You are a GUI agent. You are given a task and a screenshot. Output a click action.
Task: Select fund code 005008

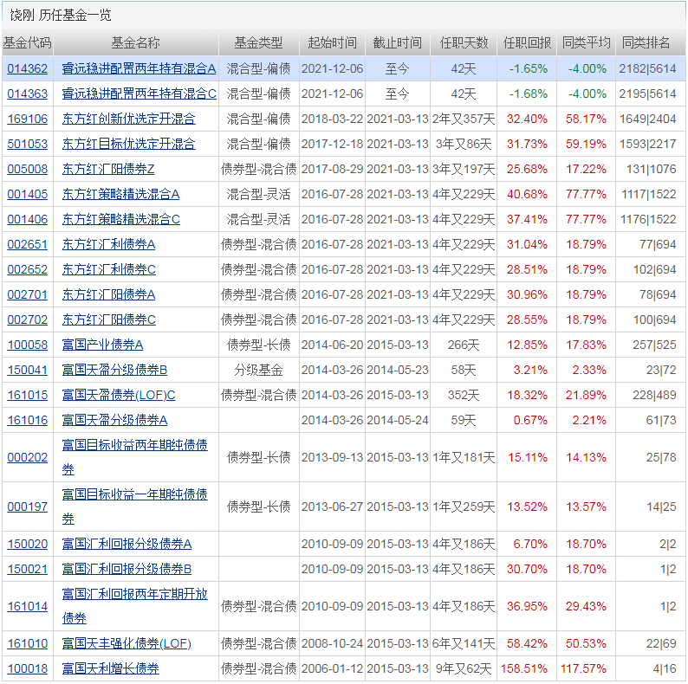28,169
